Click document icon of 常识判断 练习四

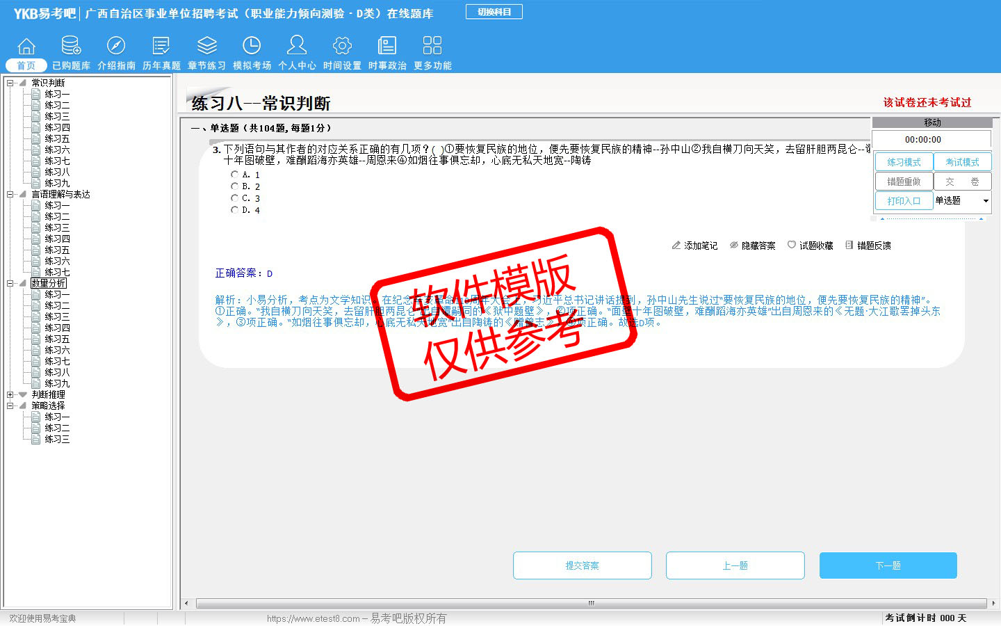(36, 127)
